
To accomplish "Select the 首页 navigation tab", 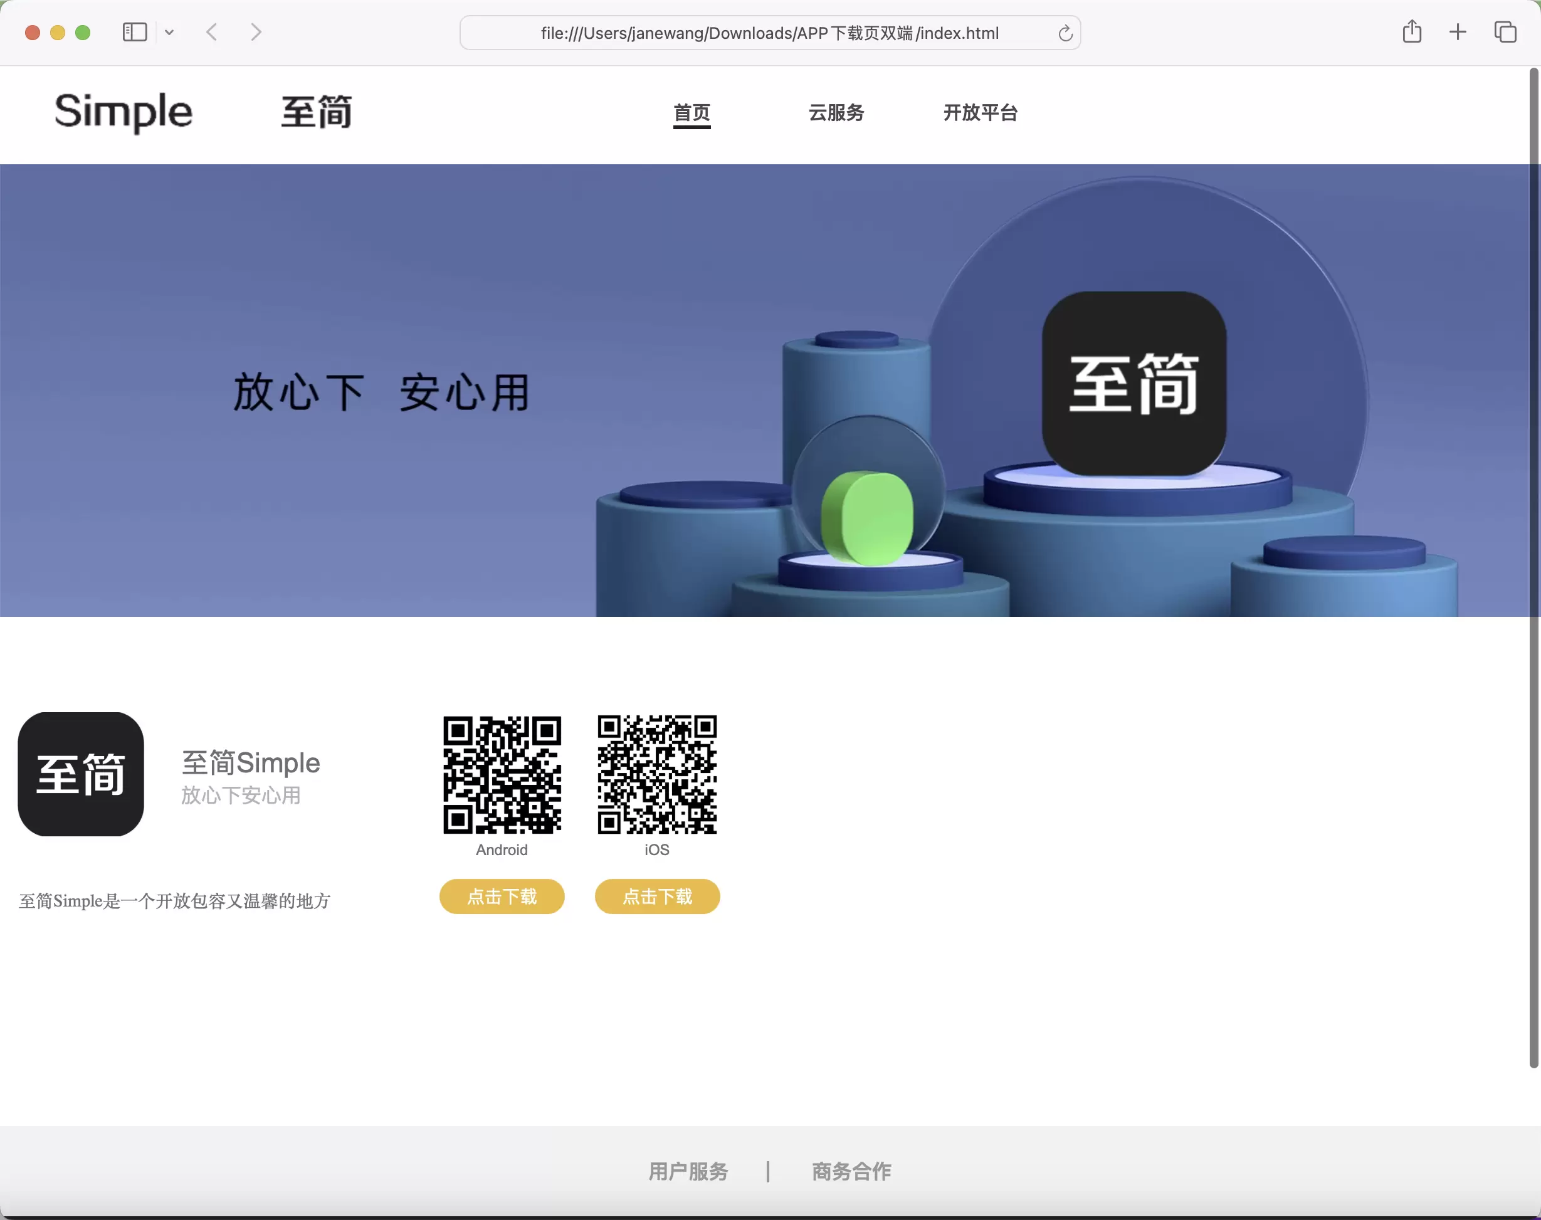I will point(692,113).
